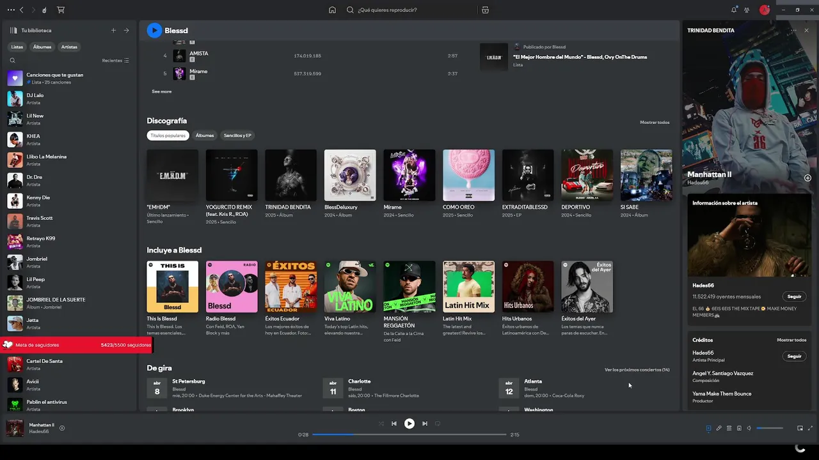This screenshot has height=460, width=819.
Task: Follow Hades66 in Créditos section
Action: coord(794,356)
